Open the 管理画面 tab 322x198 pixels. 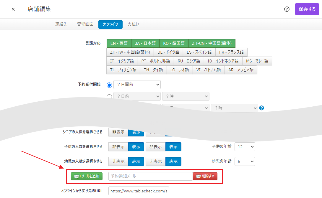85,24
